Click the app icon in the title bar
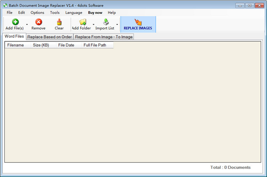 tap(5, 5)
